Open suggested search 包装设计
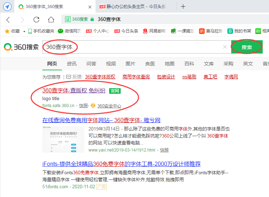Image resolution: width=269 pixels, height=197 pixels. pos(166,77)
